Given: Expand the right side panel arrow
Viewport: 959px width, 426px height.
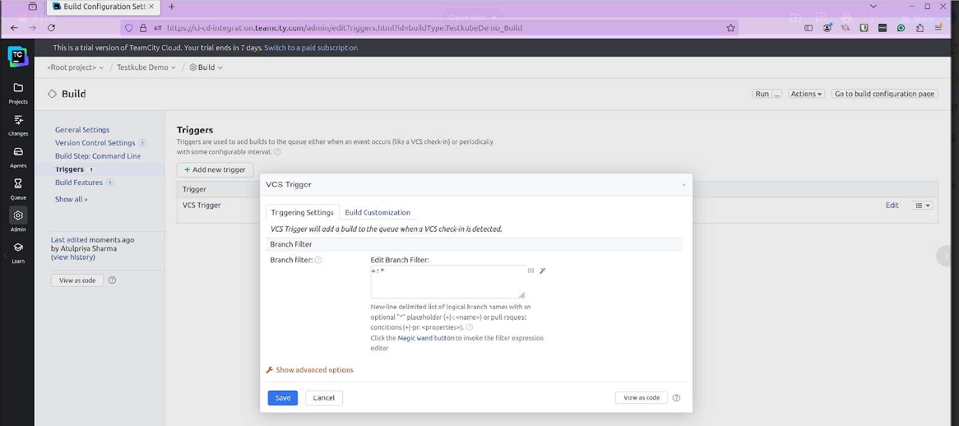Looking at the screenshot, I should point(946,255).
